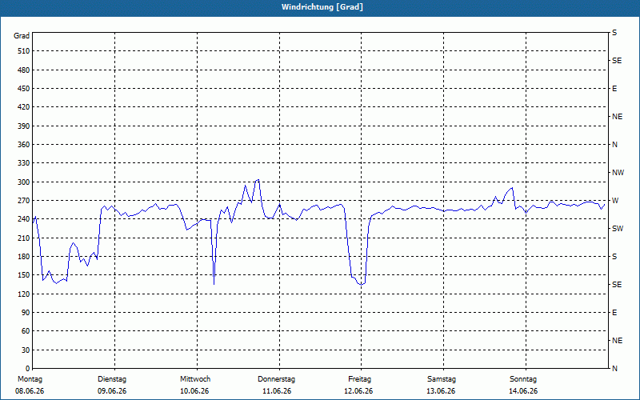Select the 330 y-axis value
The image size is (640, 400).
click(24, 163)
